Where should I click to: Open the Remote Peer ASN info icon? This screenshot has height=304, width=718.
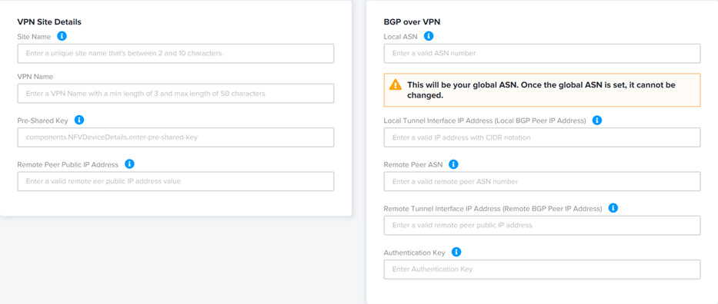pos(453,164)
